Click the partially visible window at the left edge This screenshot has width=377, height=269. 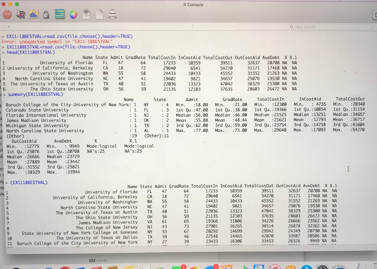1,147
